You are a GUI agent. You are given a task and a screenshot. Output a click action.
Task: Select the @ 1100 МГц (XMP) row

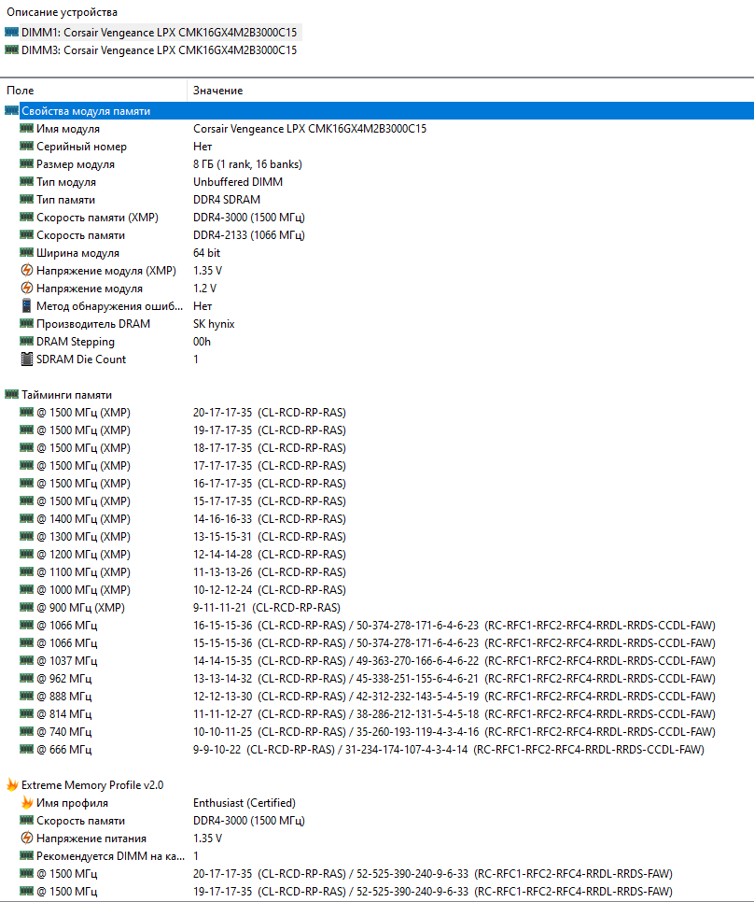coord(377,571)
